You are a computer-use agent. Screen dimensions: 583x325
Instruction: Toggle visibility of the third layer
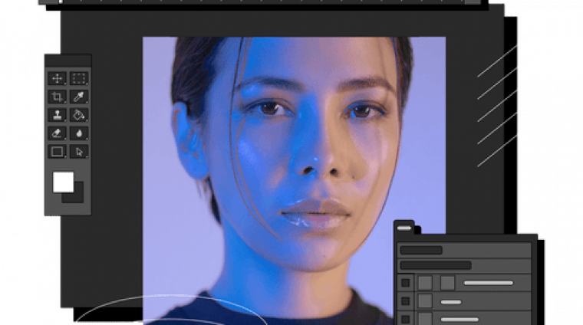coord(406,318)
